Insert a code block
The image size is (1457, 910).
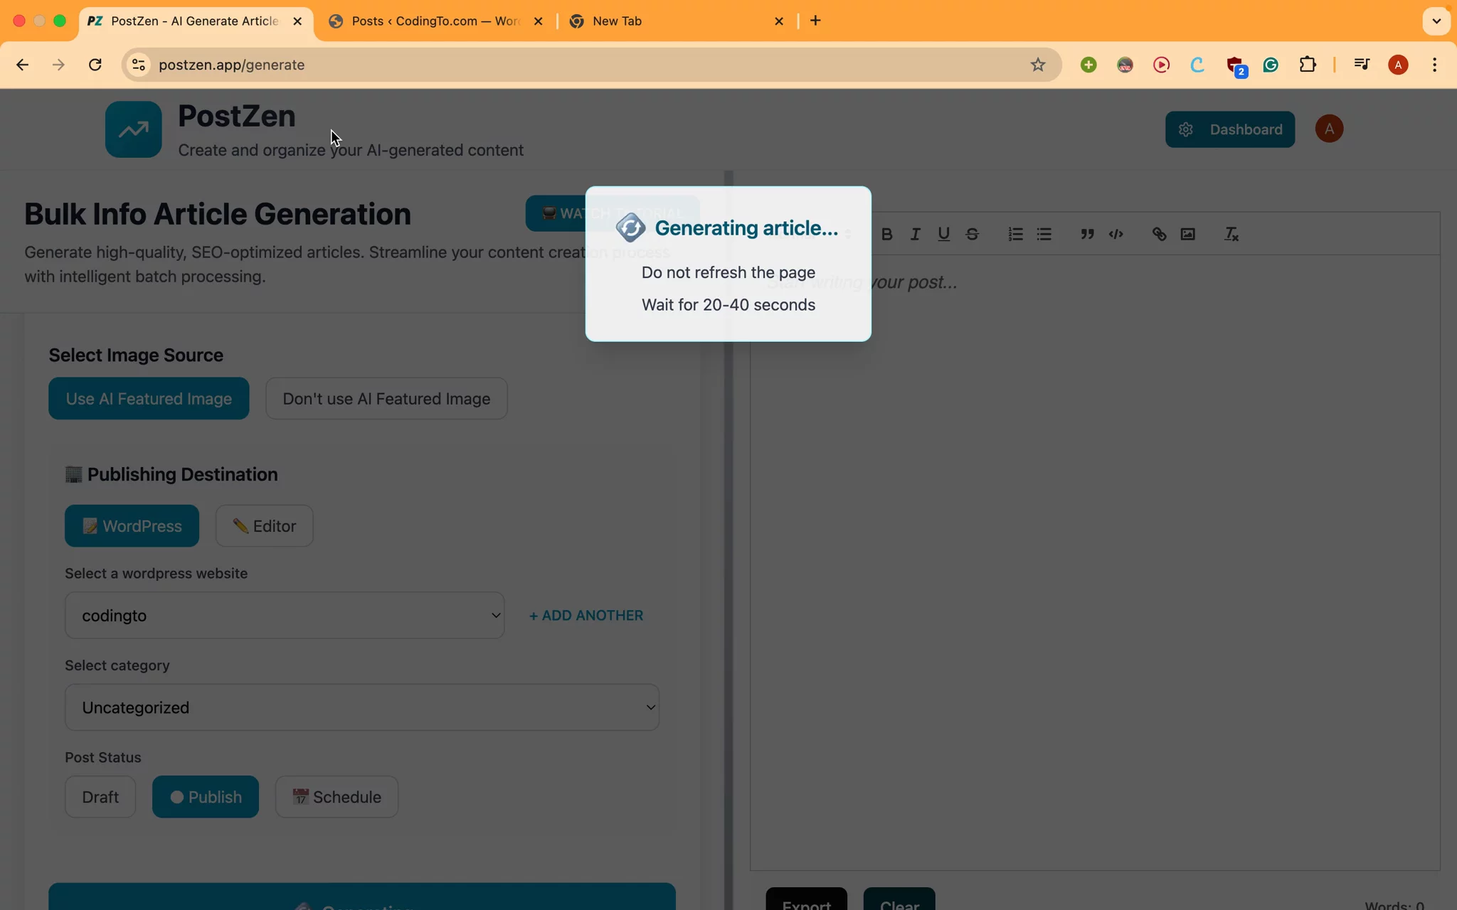(1116, 234)
